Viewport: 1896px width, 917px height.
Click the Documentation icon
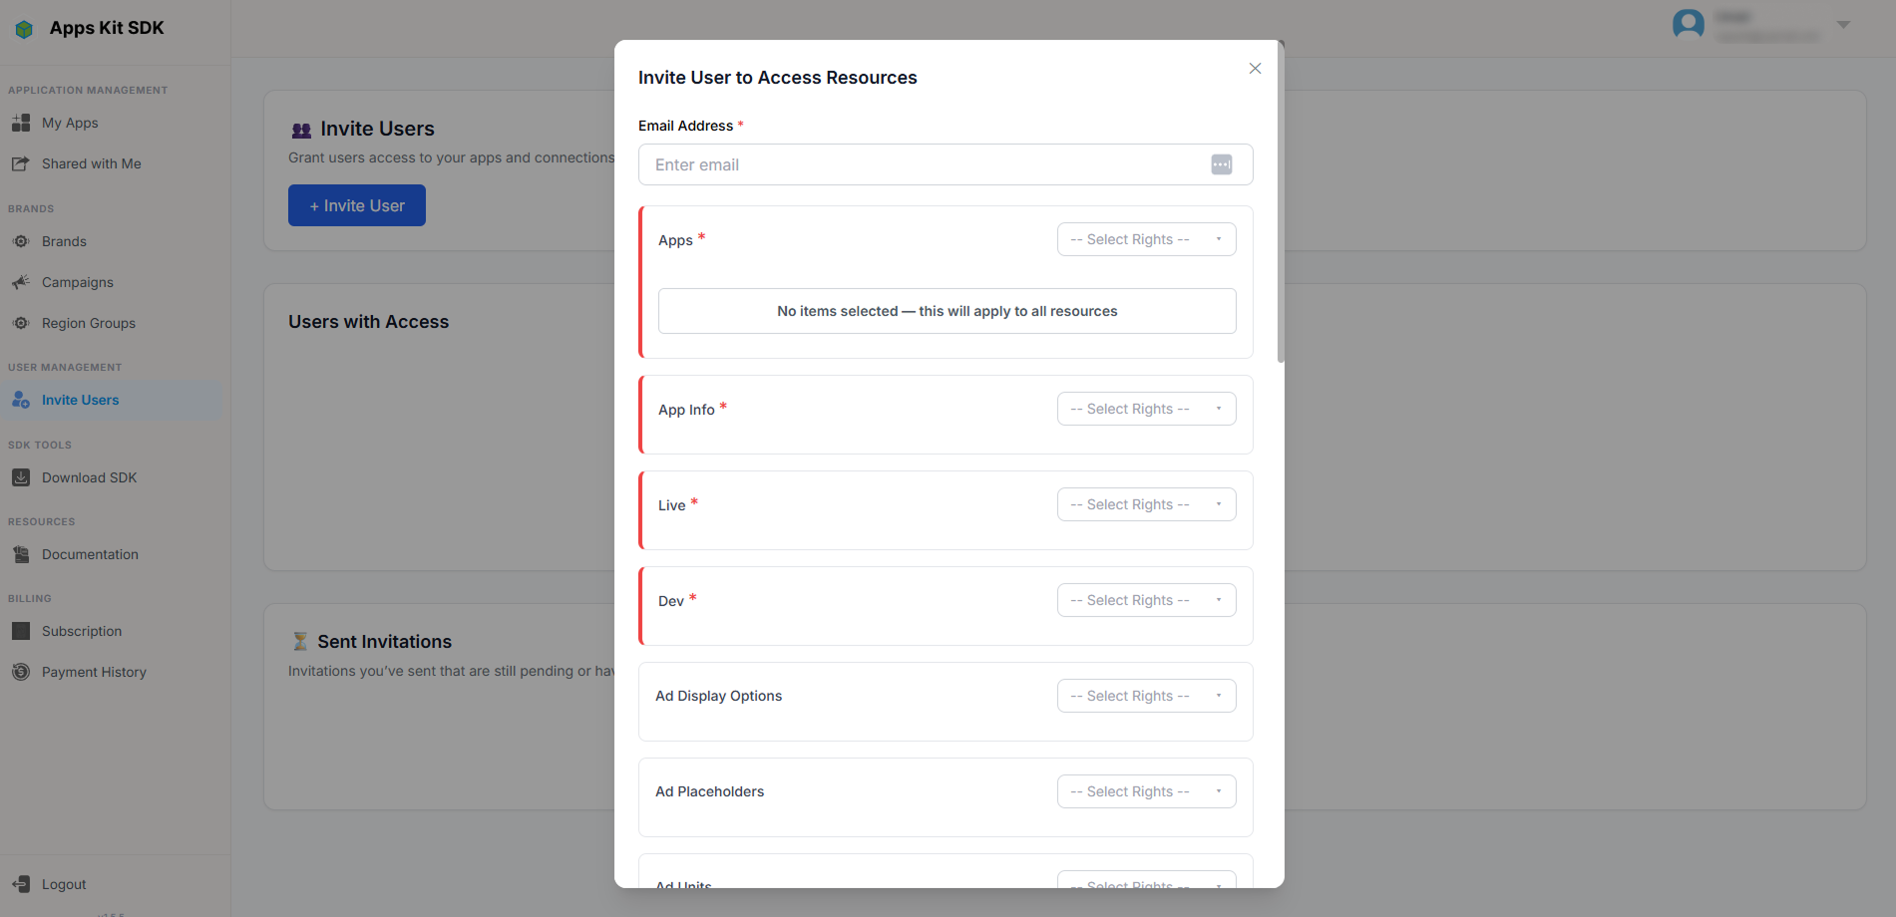21,554
